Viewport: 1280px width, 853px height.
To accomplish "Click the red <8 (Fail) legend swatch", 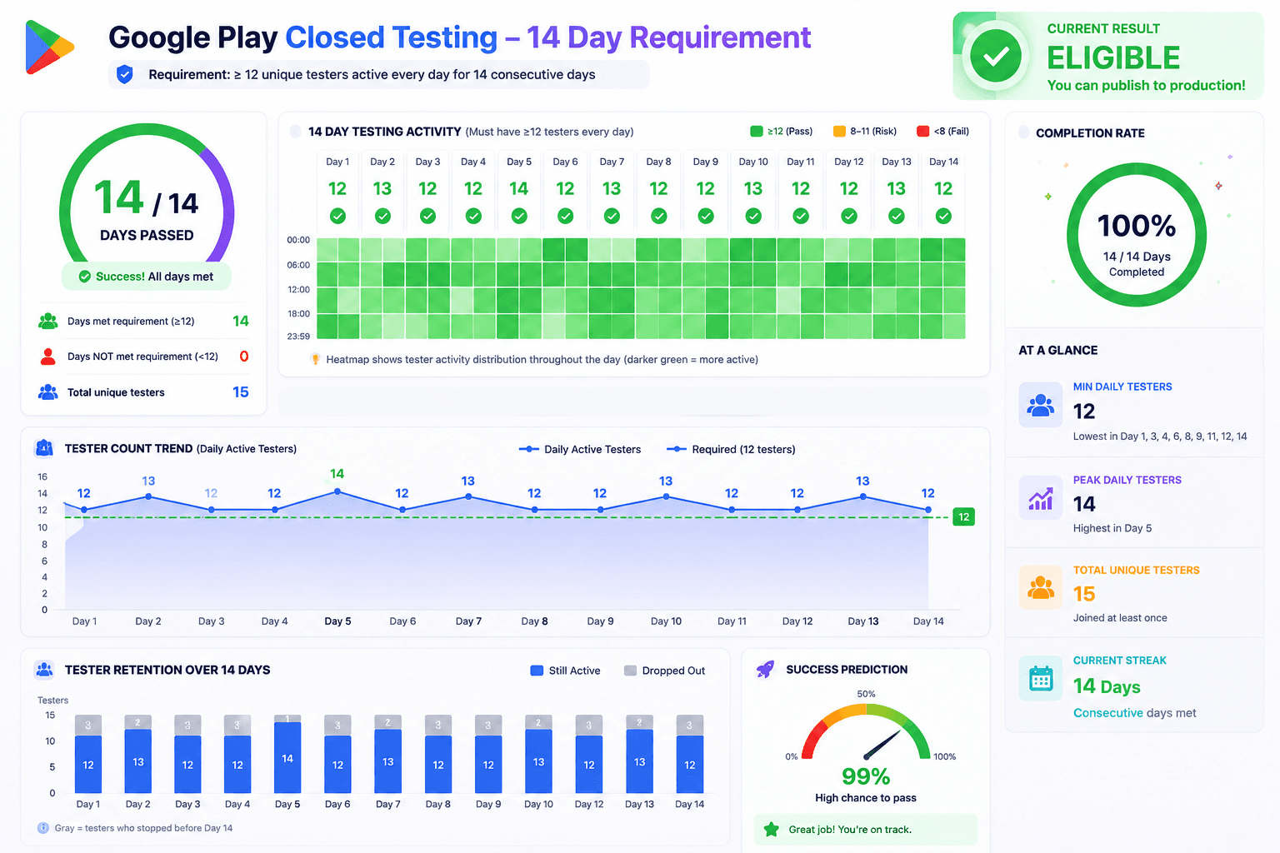I will (922, 132).
